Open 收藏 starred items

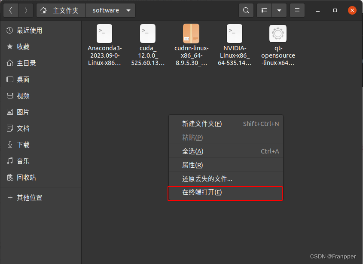[41, 47]
